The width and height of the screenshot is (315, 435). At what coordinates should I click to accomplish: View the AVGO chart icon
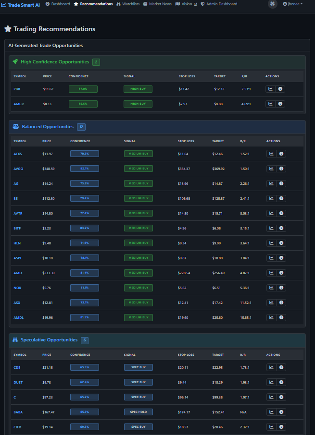(x=272, y=169)
